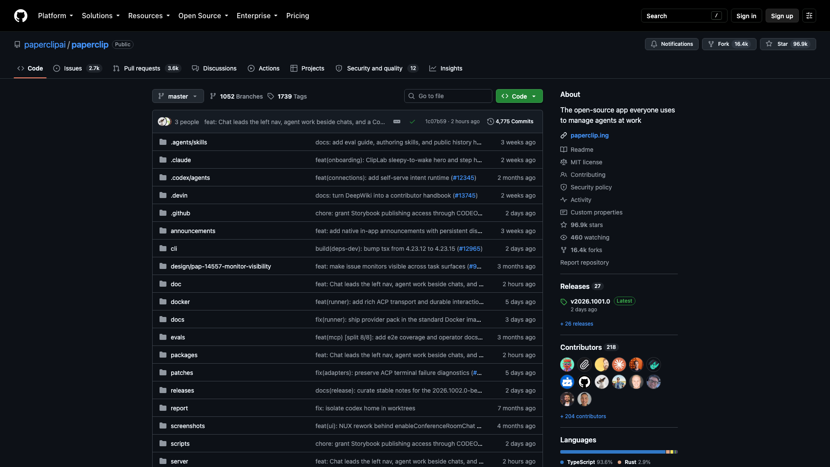
Task: Open the Actions tab
Action: (x=264, y=68)
